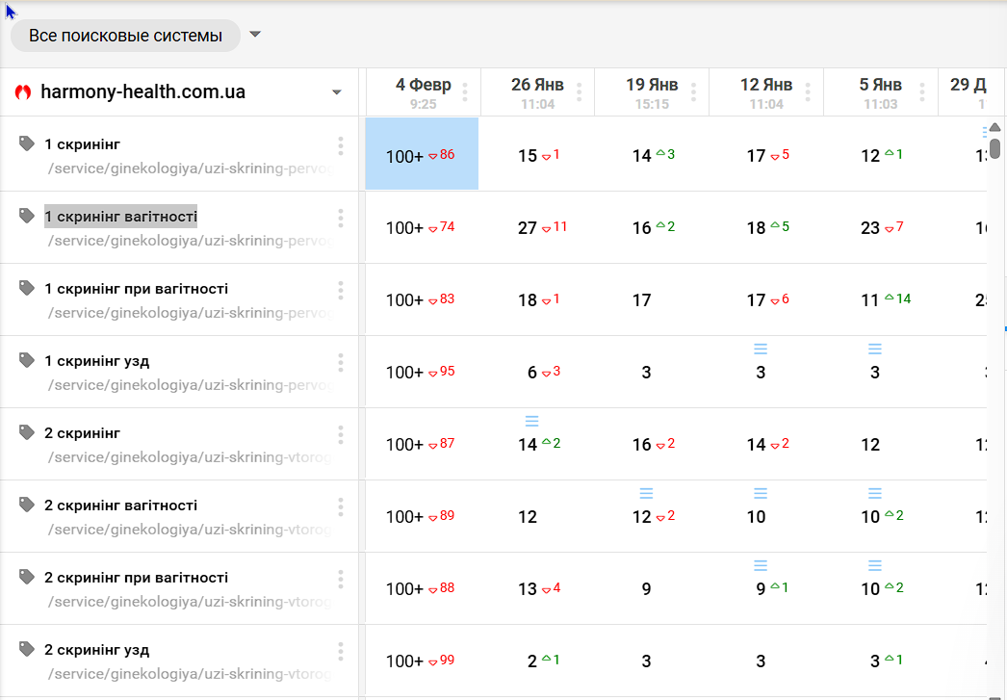Expand the harmony-health.com.ua project dropdown
1007x700 pixels.
[x=337, y=93]
